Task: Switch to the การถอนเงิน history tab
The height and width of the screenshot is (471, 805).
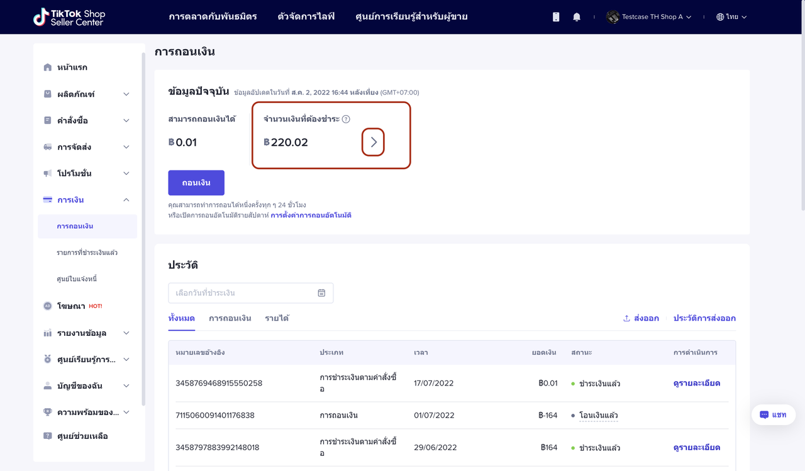Action: click(230, 318)
